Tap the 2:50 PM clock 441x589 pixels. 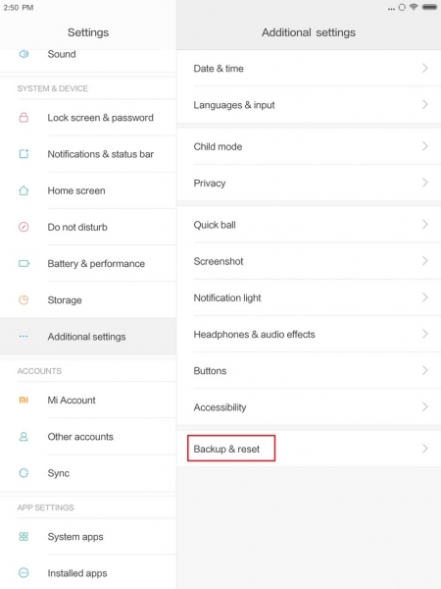(19, 8)
